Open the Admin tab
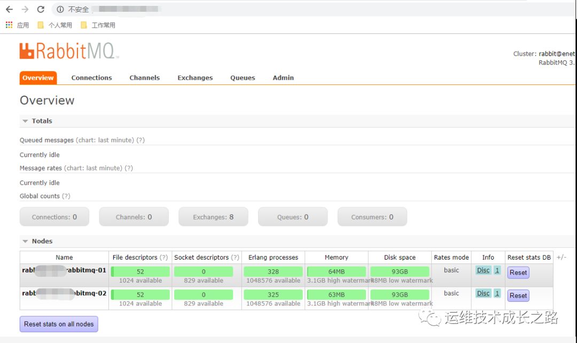Screen dimensions: 577x343 283,77
